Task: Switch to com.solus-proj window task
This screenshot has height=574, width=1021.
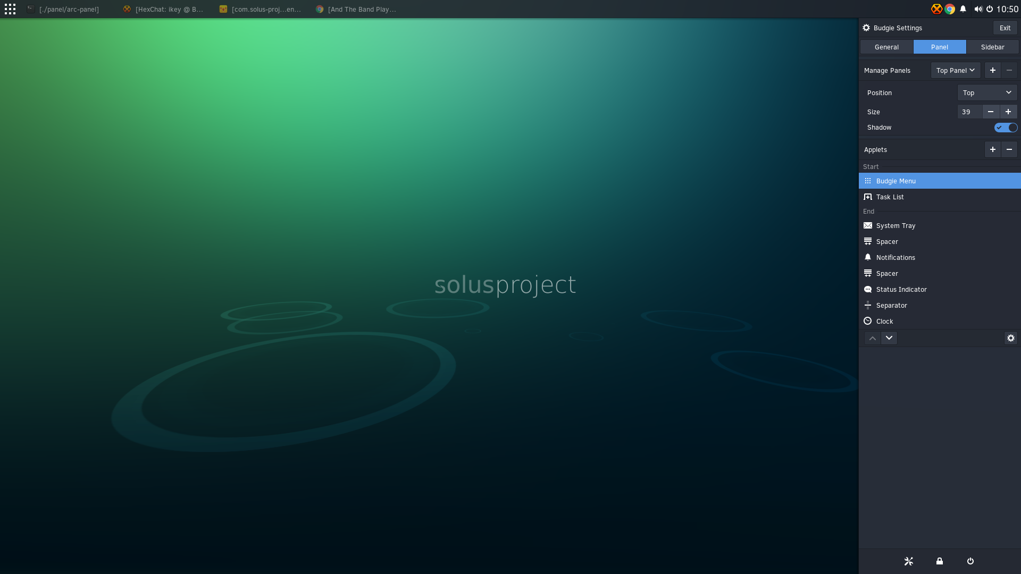Action: pos(260,9)
